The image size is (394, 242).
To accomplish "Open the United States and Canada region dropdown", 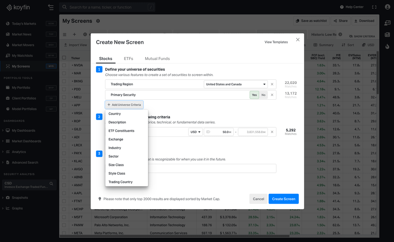I will pos(235,84).
